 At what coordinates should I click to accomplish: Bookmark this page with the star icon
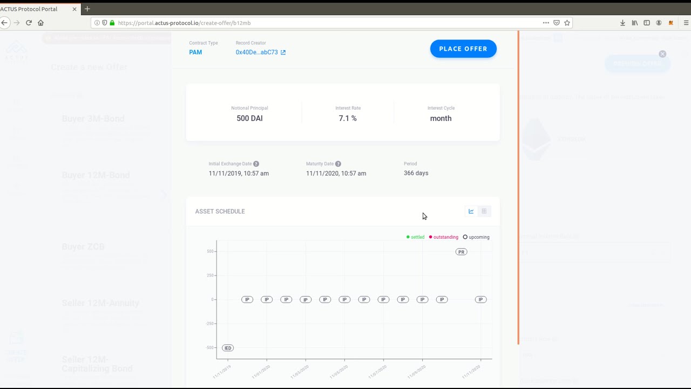567,23
